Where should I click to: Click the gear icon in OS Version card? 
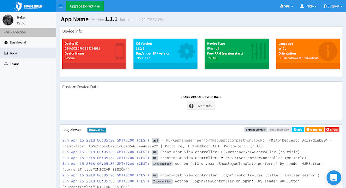[187, 51]
